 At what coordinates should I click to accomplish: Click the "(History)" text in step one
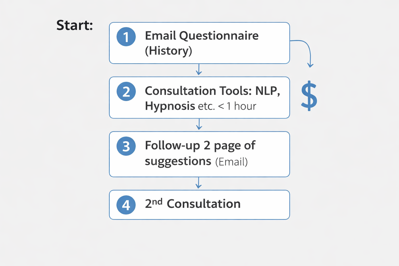pos(168,51)
